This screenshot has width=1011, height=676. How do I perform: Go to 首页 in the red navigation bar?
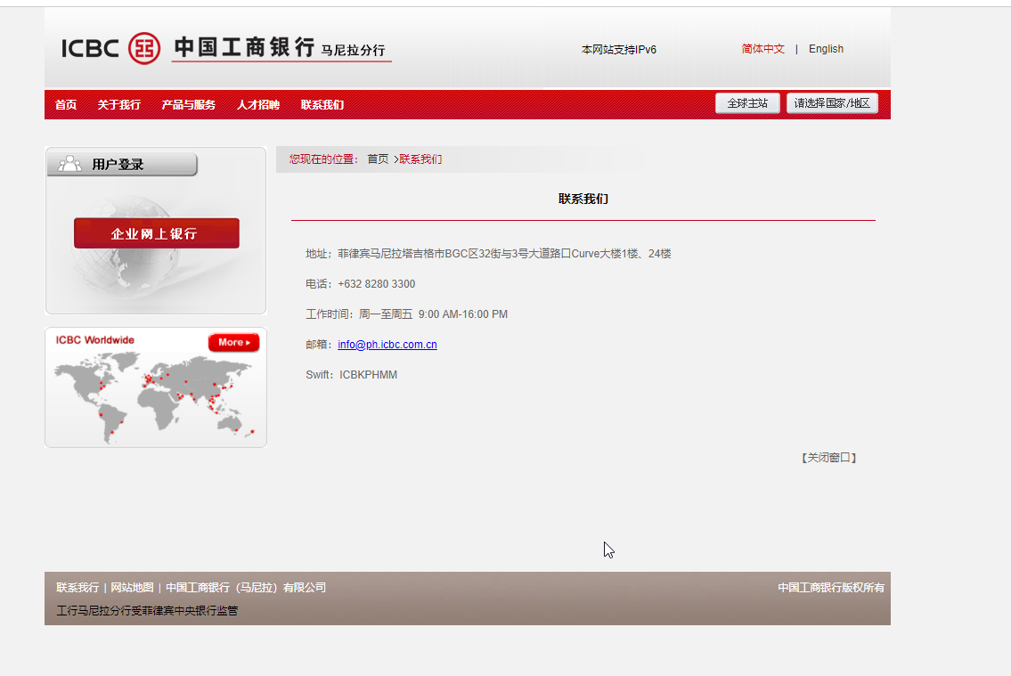pyautogui.click(x=66, y=104)
